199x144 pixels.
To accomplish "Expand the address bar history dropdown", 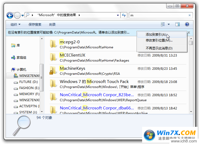I will pos(118,15).
